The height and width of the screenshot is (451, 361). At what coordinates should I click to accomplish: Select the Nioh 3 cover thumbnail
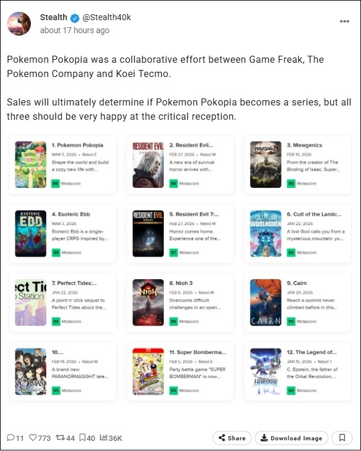[x=148, y=302]
